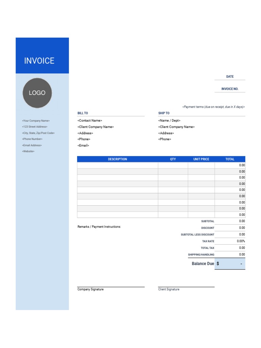Click the <Your Company Name> placeholder
Image resolution: width=261 pixels, height=348 pixels.
coord(36,121)
